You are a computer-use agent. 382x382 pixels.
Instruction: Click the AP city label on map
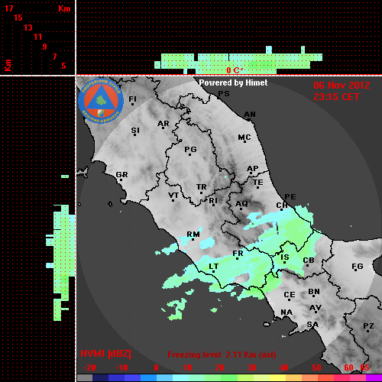pos(253,169)
